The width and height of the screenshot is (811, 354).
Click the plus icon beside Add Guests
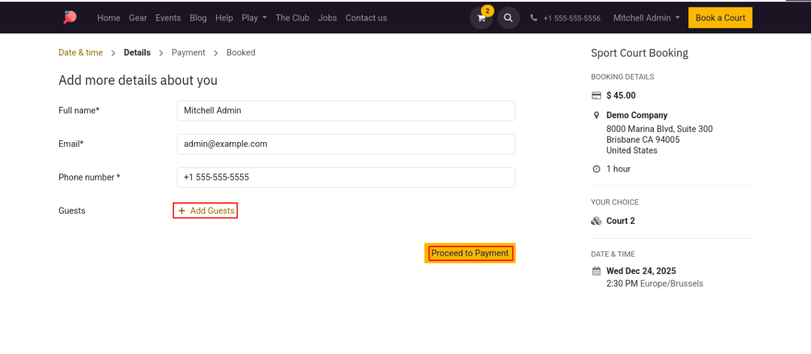click(182, 211)
